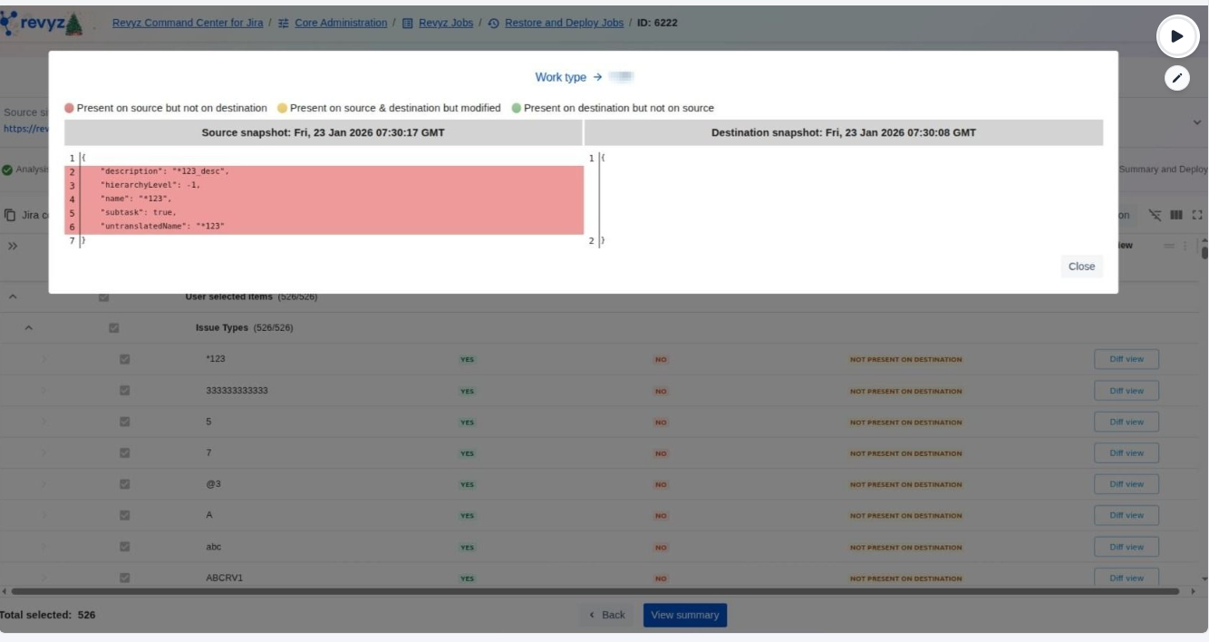The image size is (1209, 642).
Task: Click the Revyz logo
Action: (x=43, y=24)
